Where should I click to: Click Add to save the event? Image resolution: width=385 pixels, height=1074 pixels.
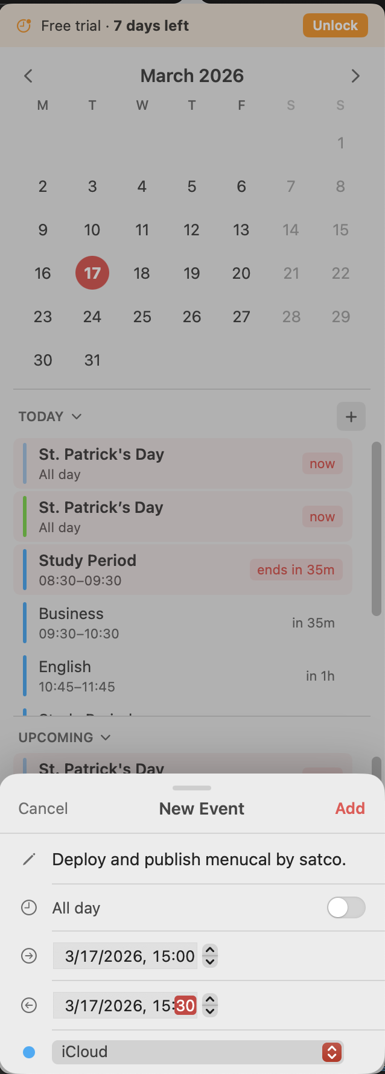[350, 809]
